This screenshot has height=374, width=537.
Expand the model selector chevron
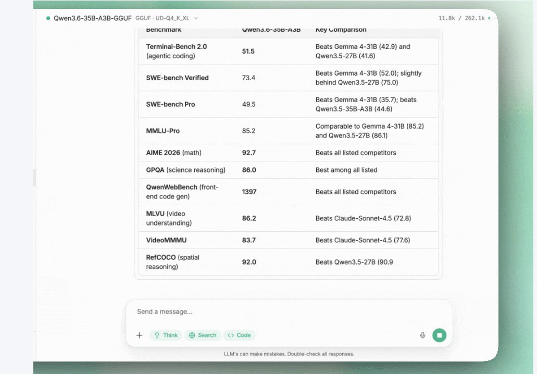tap(196, 18)
